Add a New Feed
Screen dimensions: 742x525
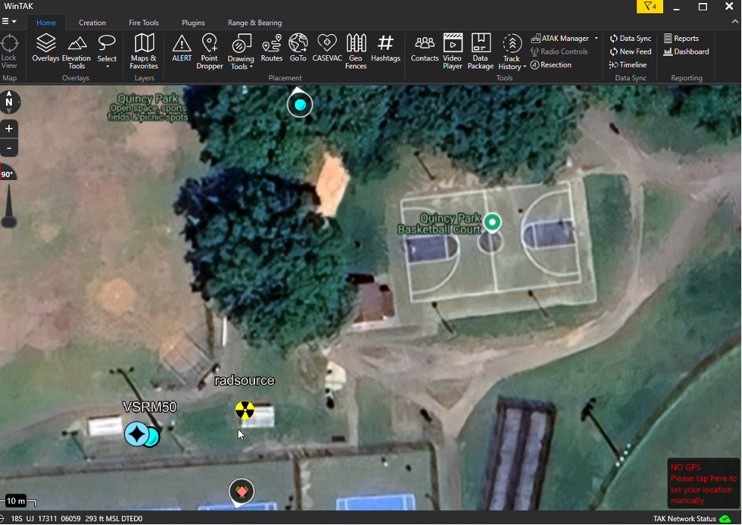coord(630,51)
